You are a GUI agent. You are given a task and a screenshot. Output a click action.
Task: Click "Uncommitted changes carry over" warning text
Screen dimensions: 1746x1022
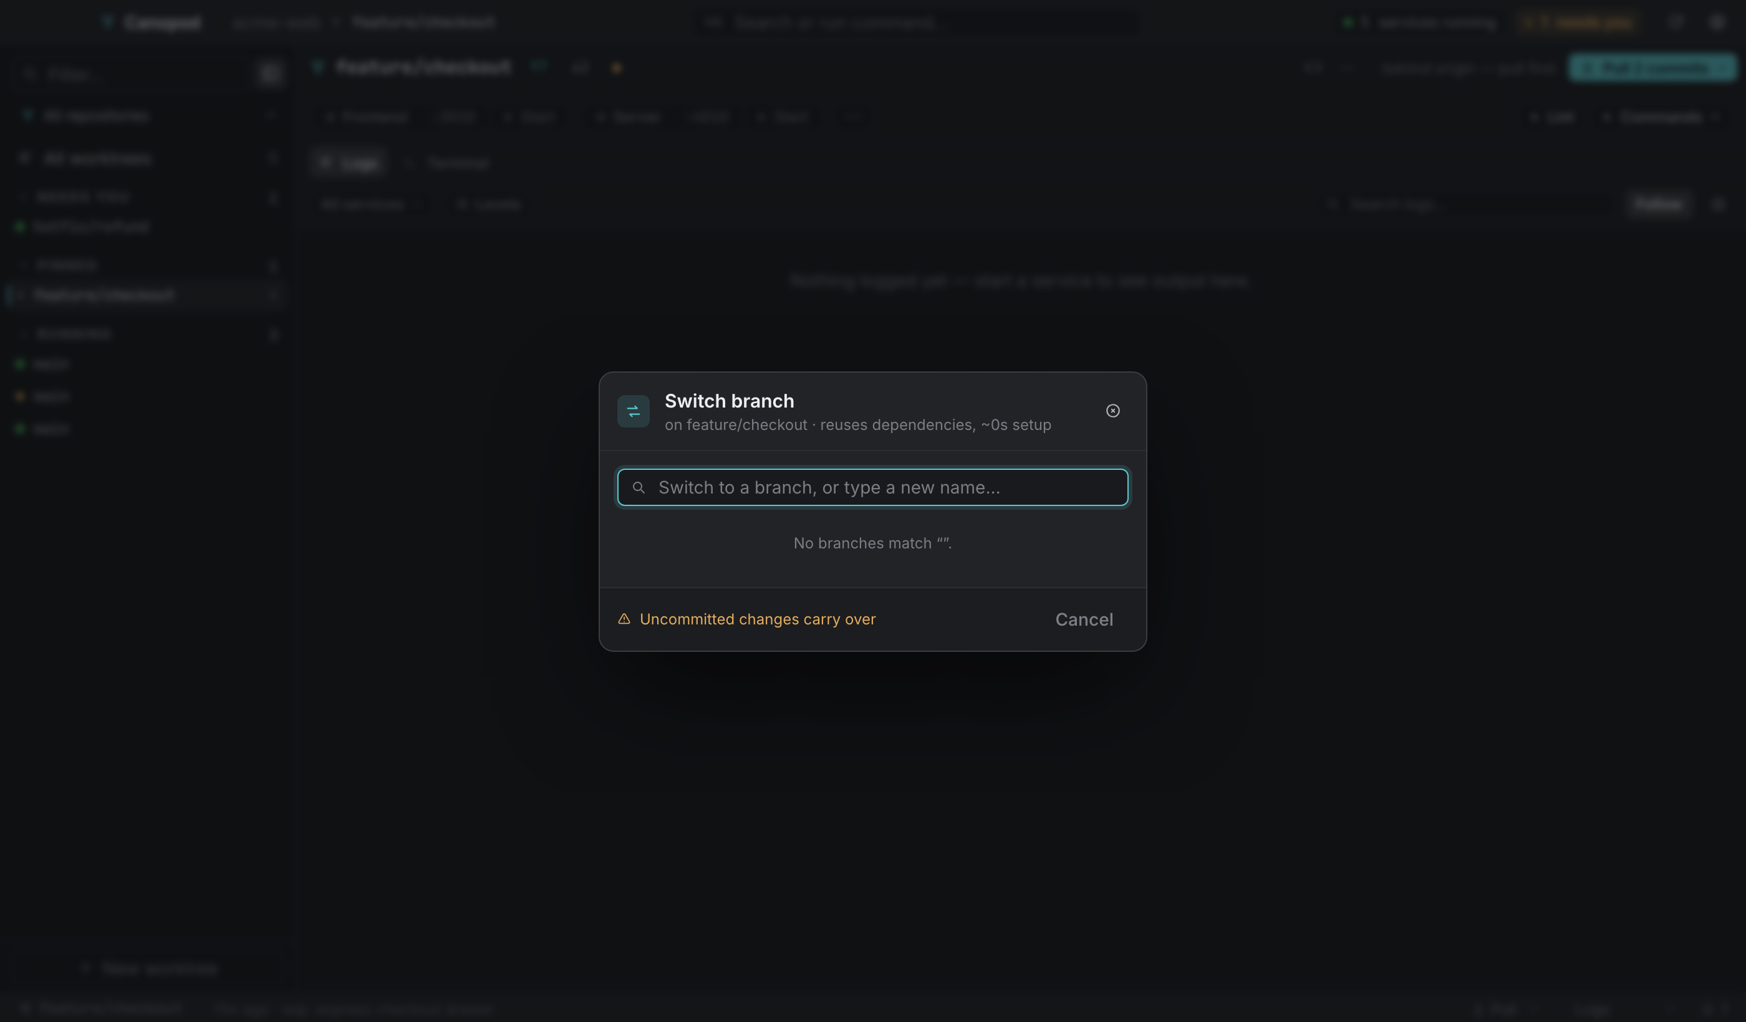(x=757, y=619)
